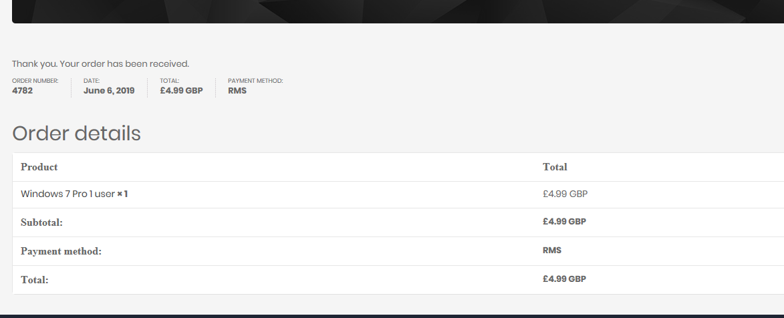Click the × 1 quantity beside the product
The height and width of the screenshot is (318, 784).
click(x=122, y=194)
